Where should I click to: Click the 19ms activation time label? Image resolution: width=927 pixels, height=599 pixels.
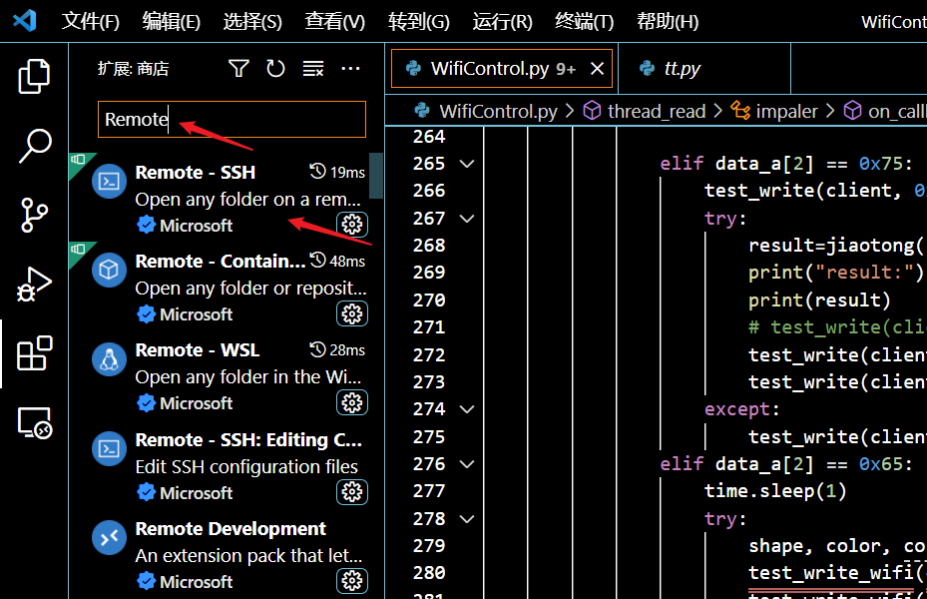[x=347, y=172]
